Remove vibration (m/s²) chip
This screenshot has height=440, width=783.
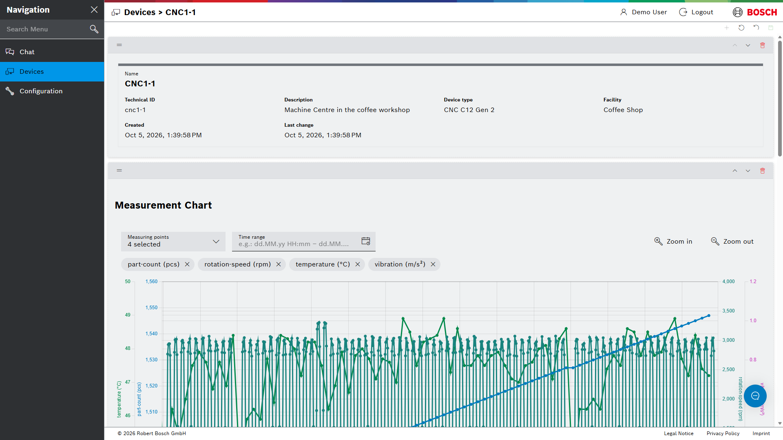click(x=433, y=264)
